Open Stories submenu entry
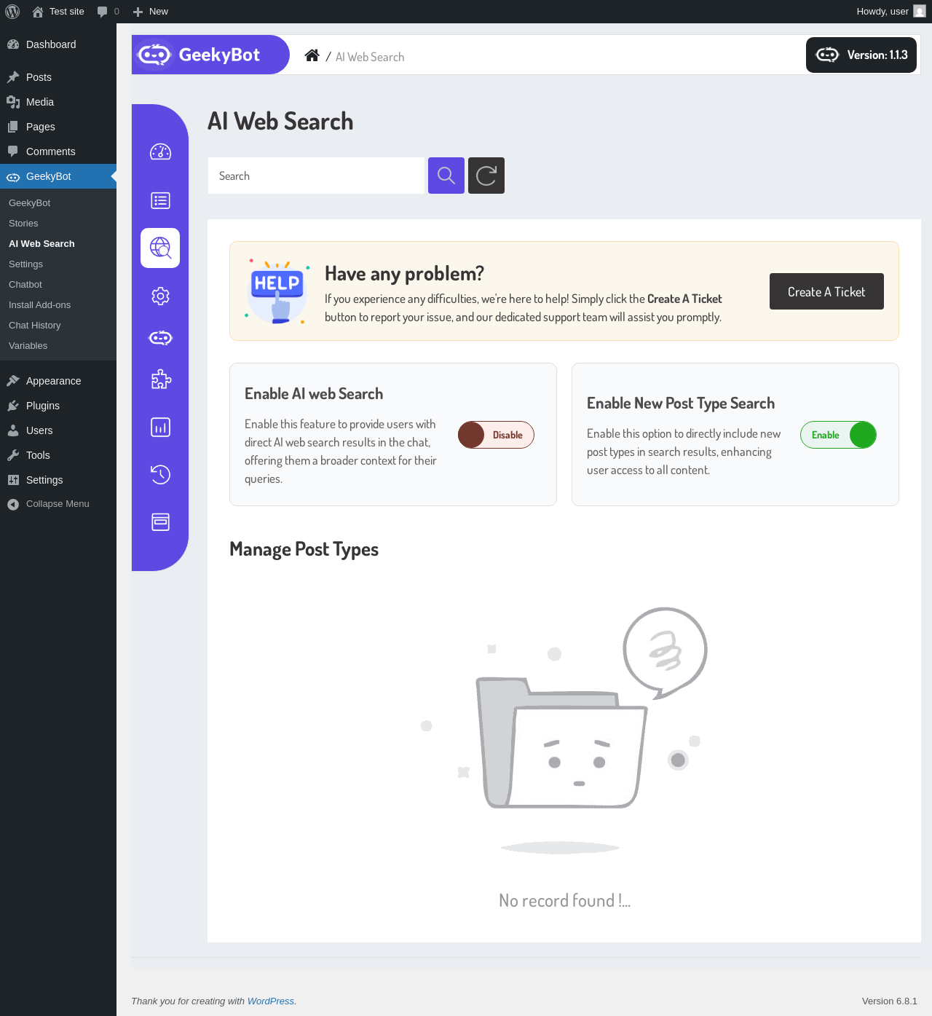The image size is (932, 1016). [x=58, y=224]
